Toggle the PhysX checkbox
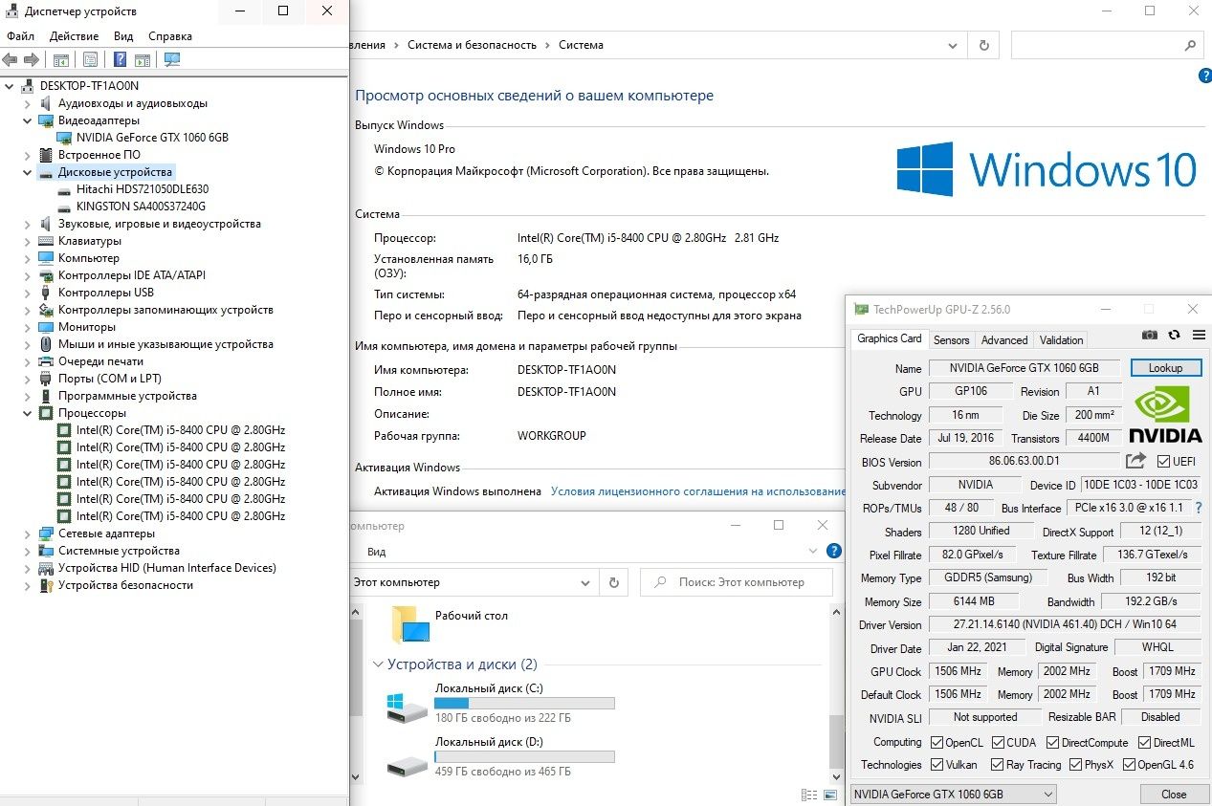This screenshot has width=1212, height=806. (x=1076, y=765)
